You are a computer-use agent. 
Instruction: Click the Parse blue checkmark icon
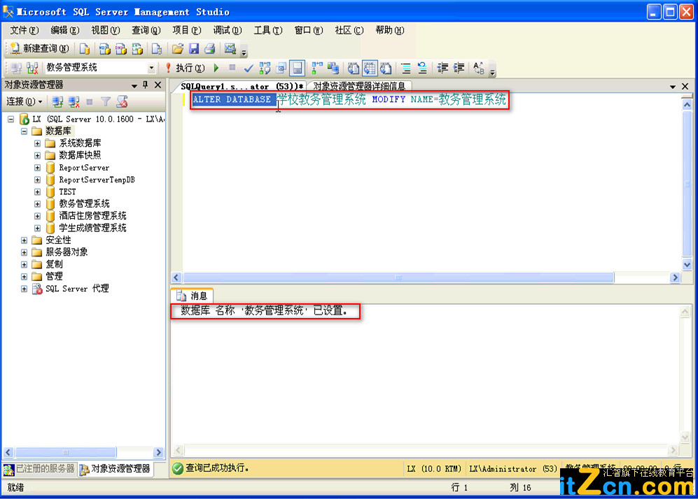click(x=249, y=68)
